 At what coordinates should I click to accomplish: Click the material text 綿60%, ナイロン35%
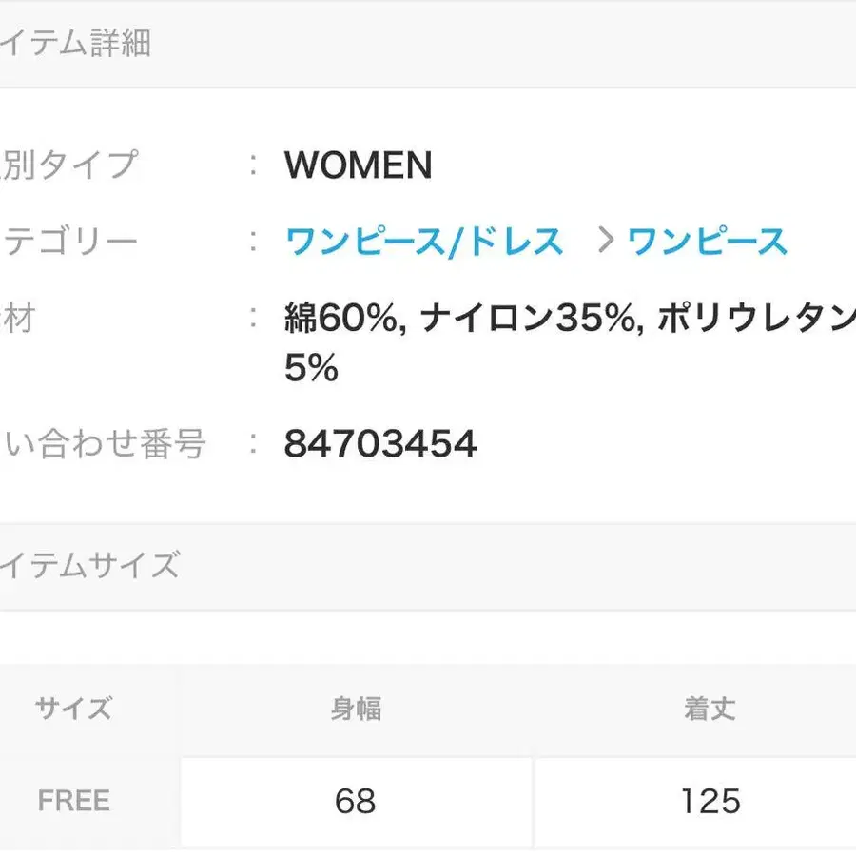460,319
